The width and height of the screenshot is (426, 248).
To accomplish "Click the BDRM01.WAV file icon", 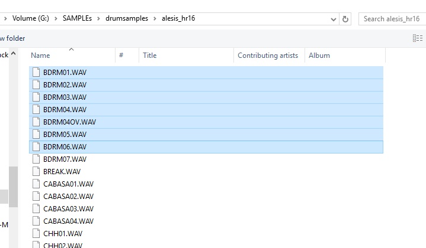I will 36,72.
